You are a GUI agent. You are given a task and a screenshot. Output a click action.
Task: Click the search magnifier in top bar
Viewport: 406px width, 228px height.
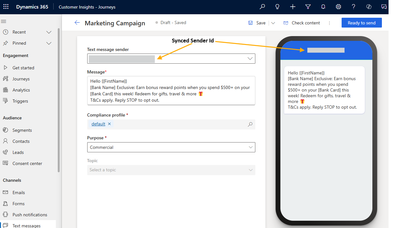262,7
